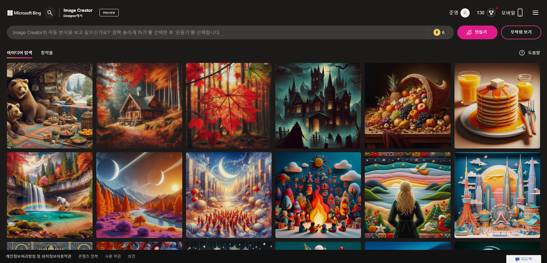Screen dimensions: 547x263
Task: Open the blonde woman felt landscape thumbnail
Action: click(x=408, y=195)
